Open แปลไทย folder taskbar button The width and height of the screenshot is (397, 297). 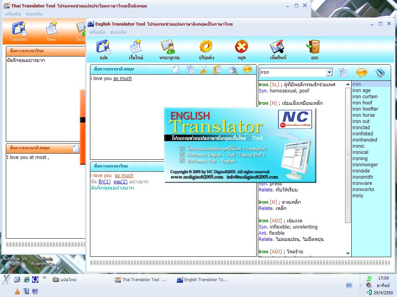click(x=65, y=280)
